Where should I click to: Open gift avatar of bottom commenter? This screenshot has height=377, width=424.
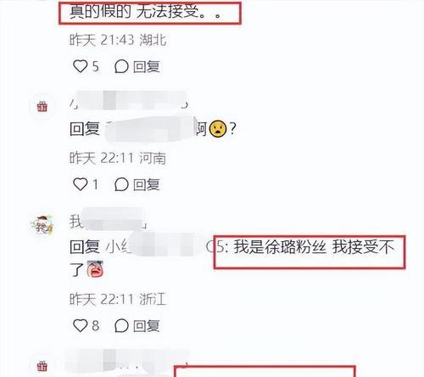pos(42,366)
